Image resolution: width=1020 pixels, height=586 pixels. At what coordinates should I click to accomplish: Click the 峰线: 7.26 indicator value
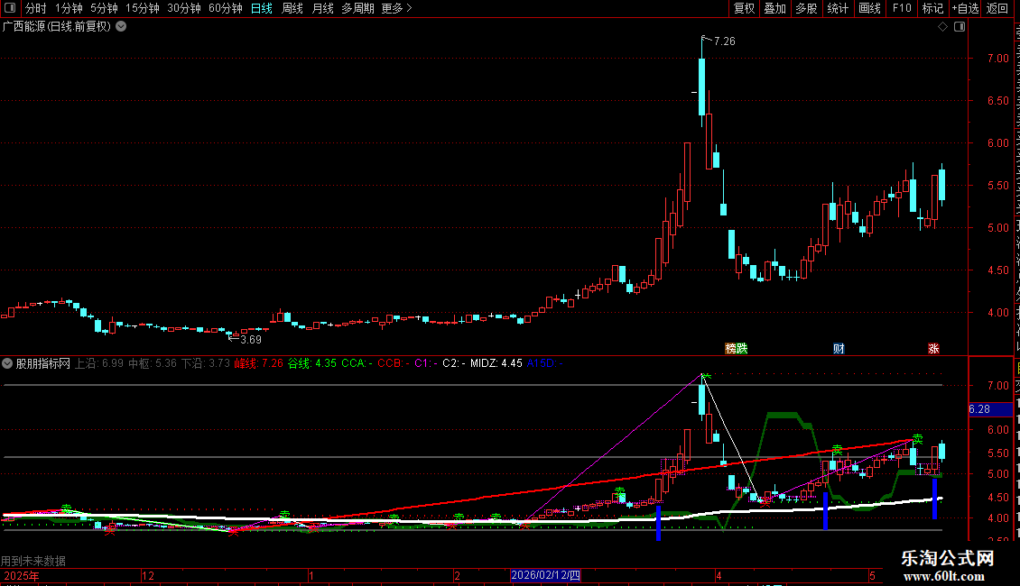tap(259, 363)
